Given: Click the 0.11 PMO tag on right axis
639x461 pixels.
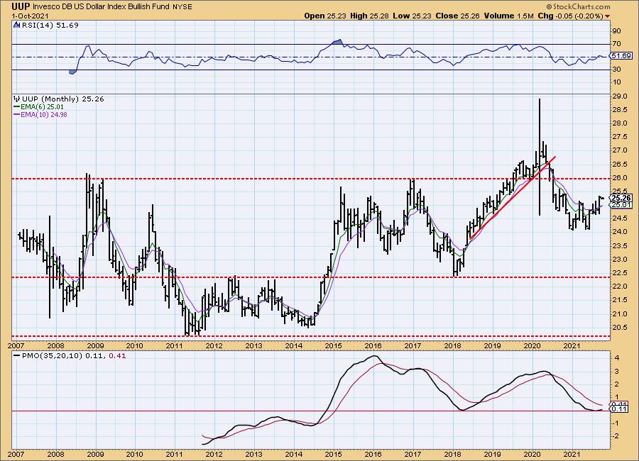Looking at the screenshot, I should point(619,409).
